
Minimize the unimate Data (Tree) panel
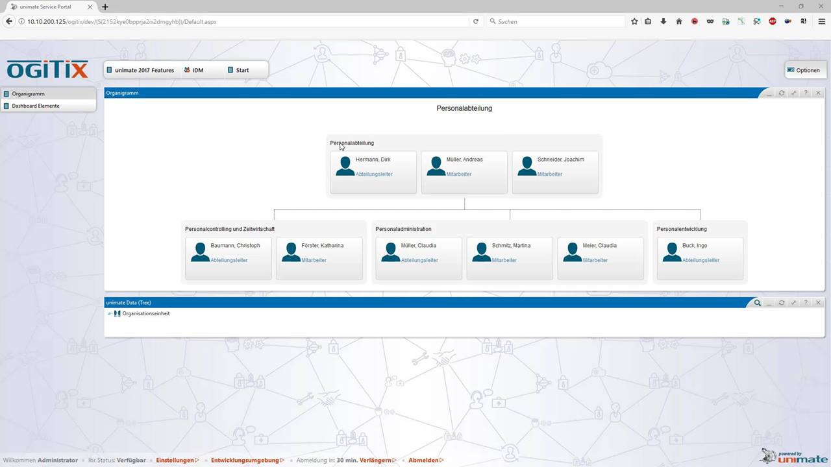click(769, 303)
